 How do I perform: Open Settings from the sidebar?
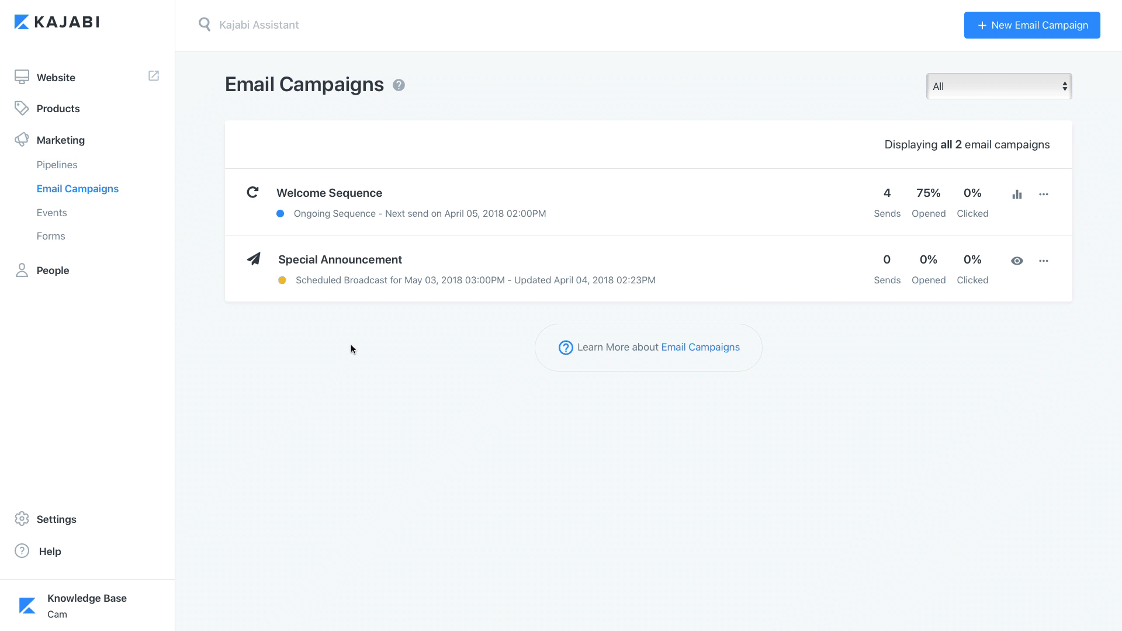point(56,519)
